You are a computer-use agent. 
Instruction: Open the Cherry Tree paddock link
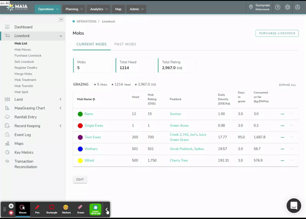[180, 160]
